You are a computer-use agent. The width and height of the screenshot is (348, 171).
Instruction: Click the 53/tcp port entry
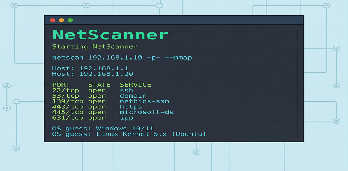66,96
